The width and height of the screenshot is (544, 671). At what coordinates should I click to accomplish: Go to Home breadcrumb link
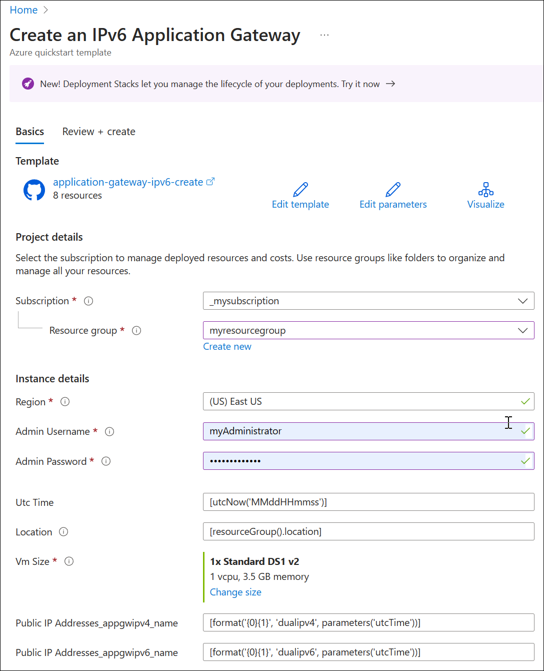23,10
